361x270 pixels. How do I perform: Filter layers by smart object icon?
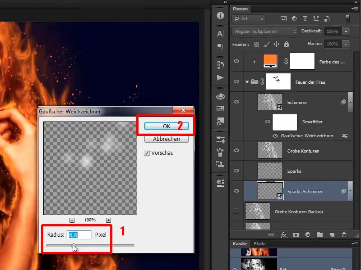click(327, 19)
